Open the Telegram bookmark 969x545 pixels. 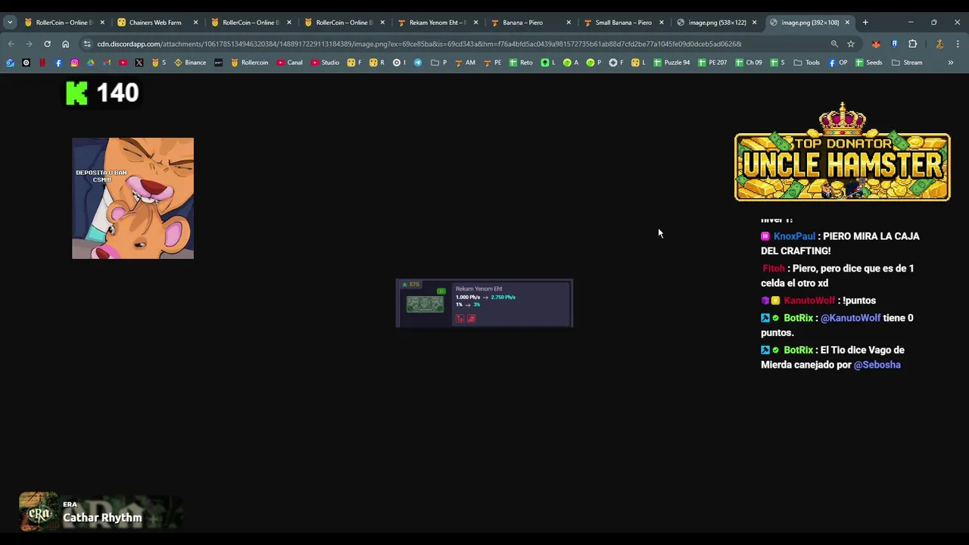[418, 63]
